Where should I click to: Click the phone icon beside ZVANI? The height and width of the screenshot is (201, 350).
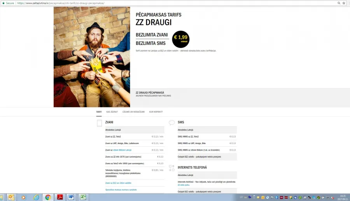(100, 123)
